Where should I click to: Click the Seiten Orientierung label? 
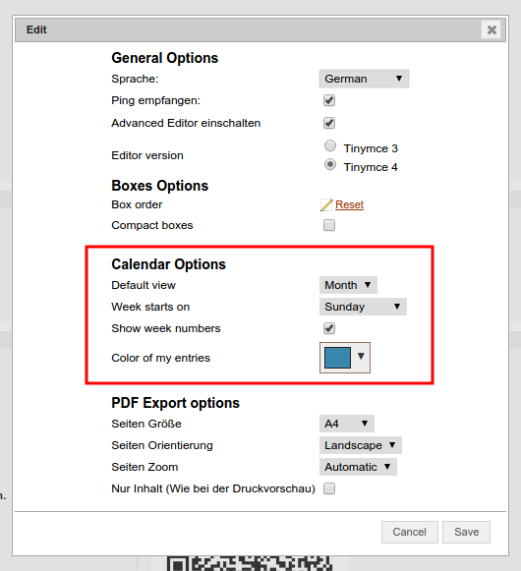[162, 445]
